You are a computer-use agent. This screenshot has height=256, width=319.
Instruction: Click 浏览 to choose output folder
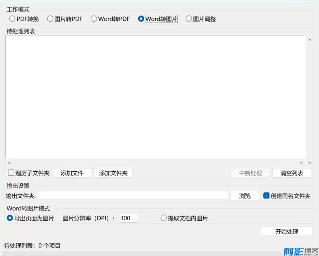tap(245, 195)
